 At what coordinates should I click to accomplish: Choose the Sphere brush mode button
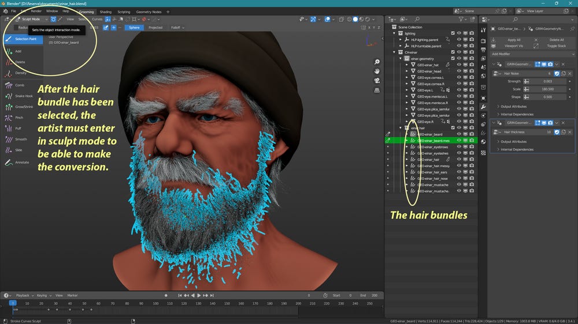click(134, 28)
